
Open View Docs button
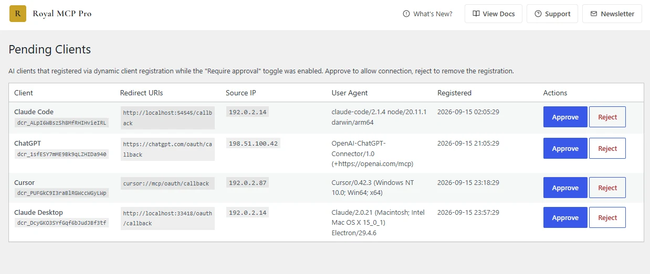tap(494, 14)
